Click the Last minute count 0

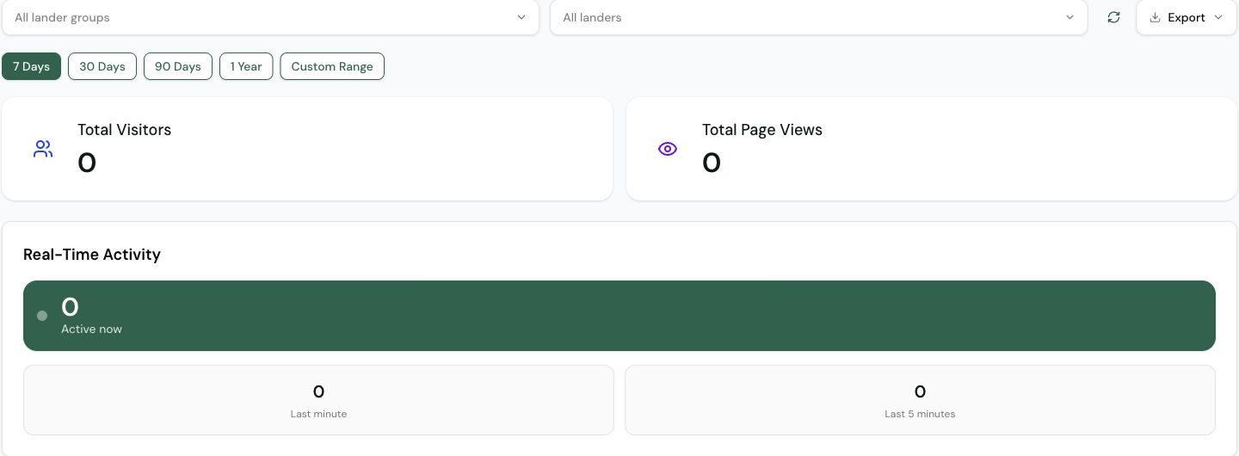318,392
